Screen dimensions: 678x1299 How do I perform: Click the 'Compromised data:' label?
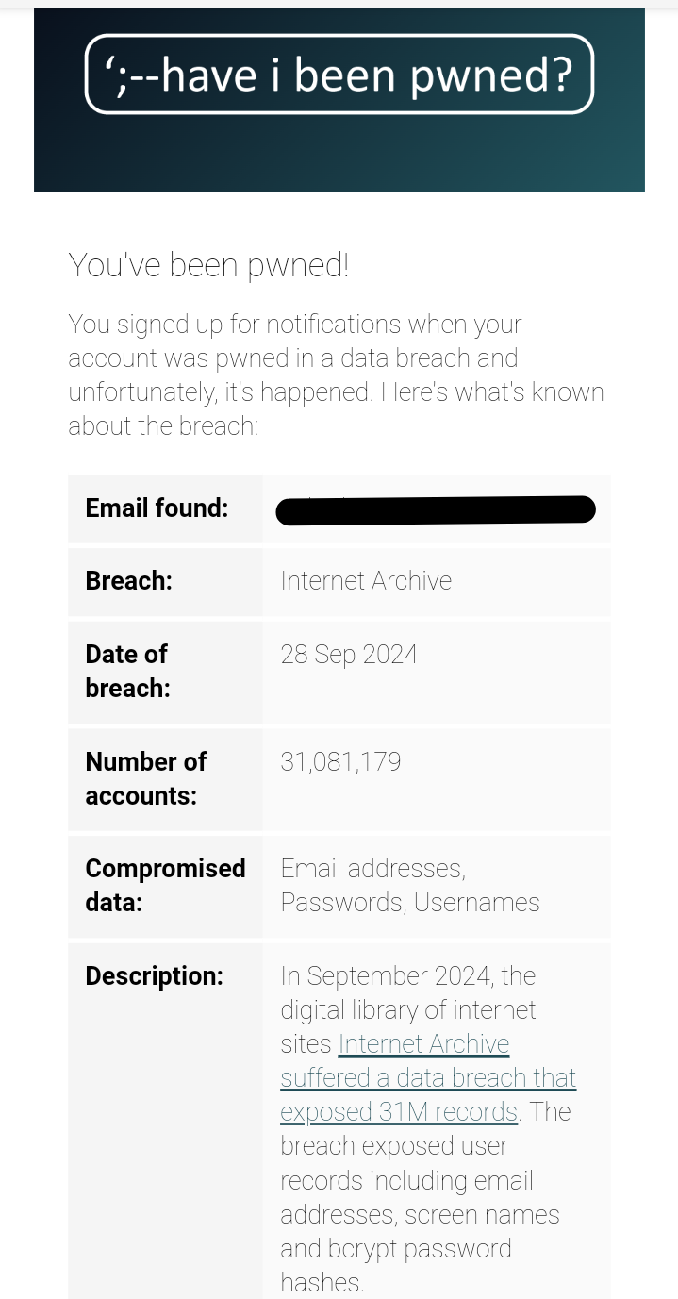click(165, 885)
